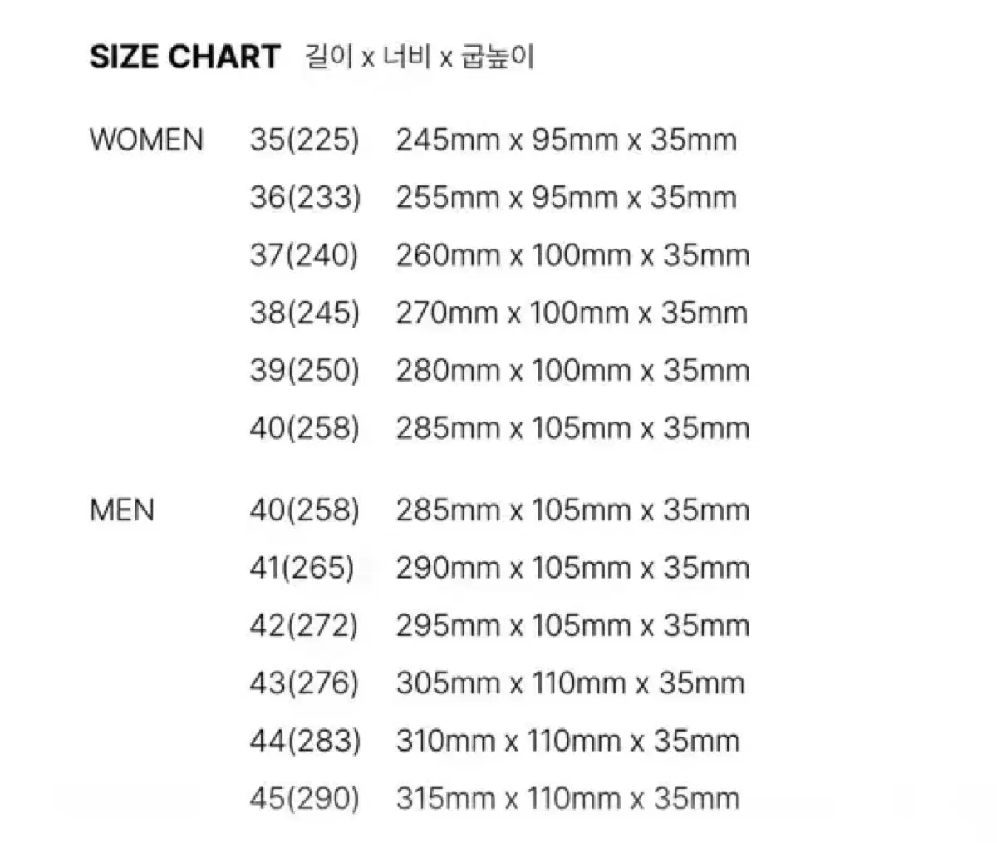Click the 270mm x 100mm x 35mm dimensions
Screen dimensions: 997x843
pos(572,313)
